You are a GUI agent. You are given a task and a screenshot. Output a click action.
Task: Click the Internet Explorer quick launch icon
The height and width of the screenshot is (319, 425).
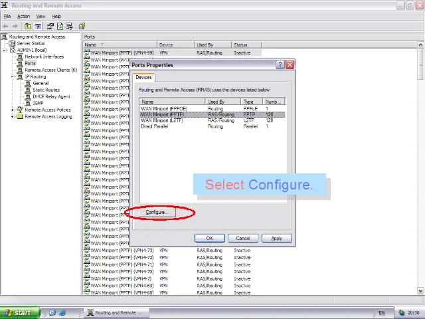coord(62,313)
